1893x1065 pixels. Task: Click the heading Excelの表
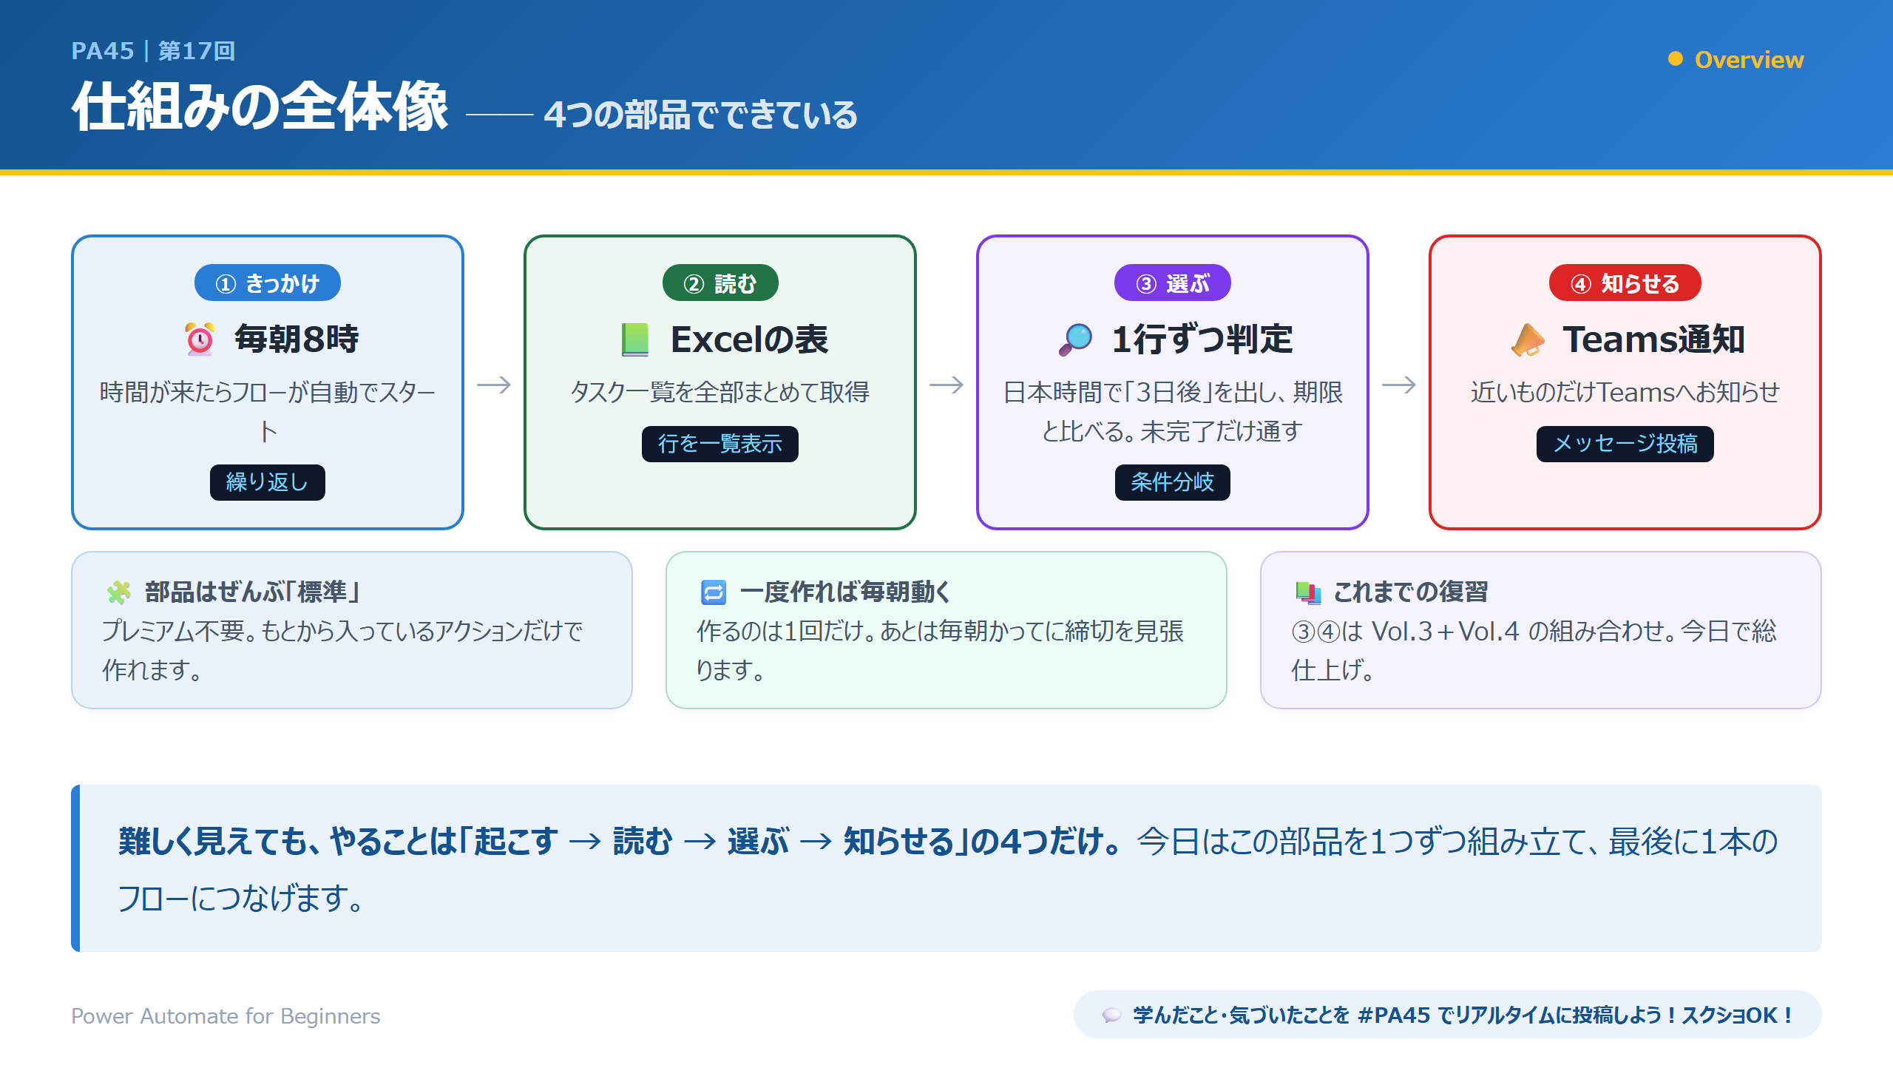point(749,339)
